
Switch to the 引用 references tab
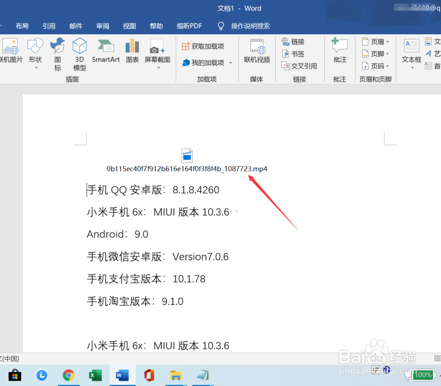coord(49,26)
